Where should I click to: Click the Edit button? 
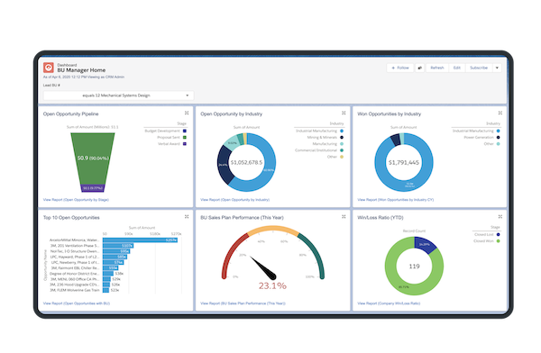(x=457, y=68)
